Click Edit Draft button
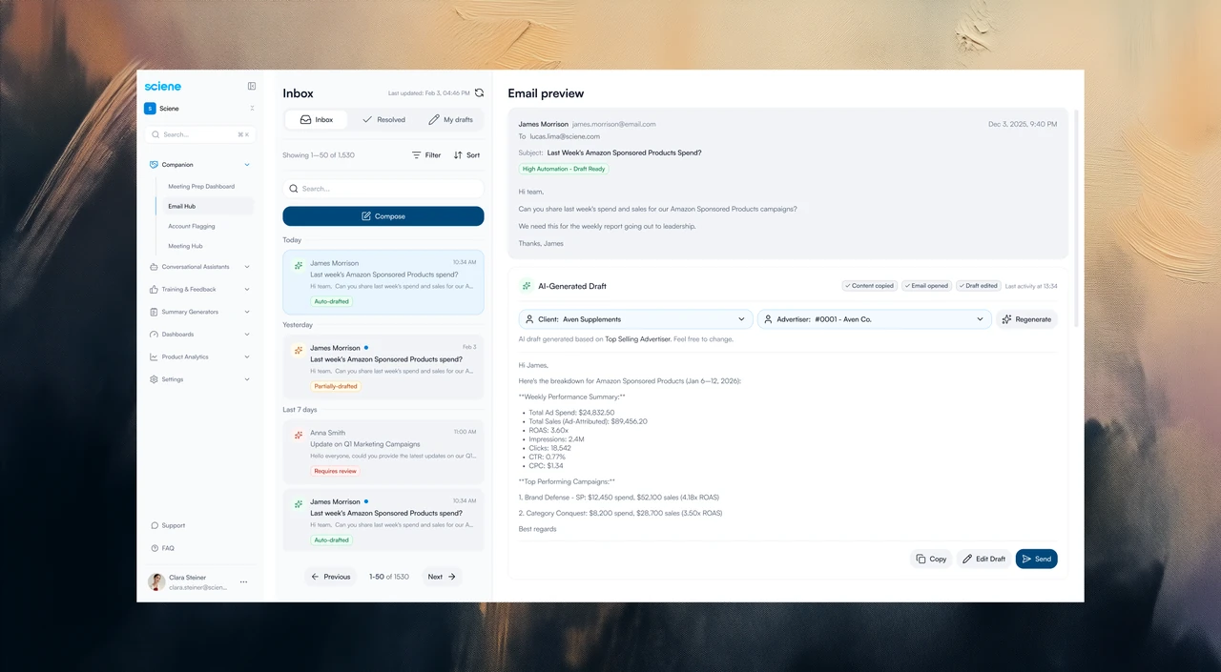The height and width of the screenshot is (672, 1221). pos(983,559)
